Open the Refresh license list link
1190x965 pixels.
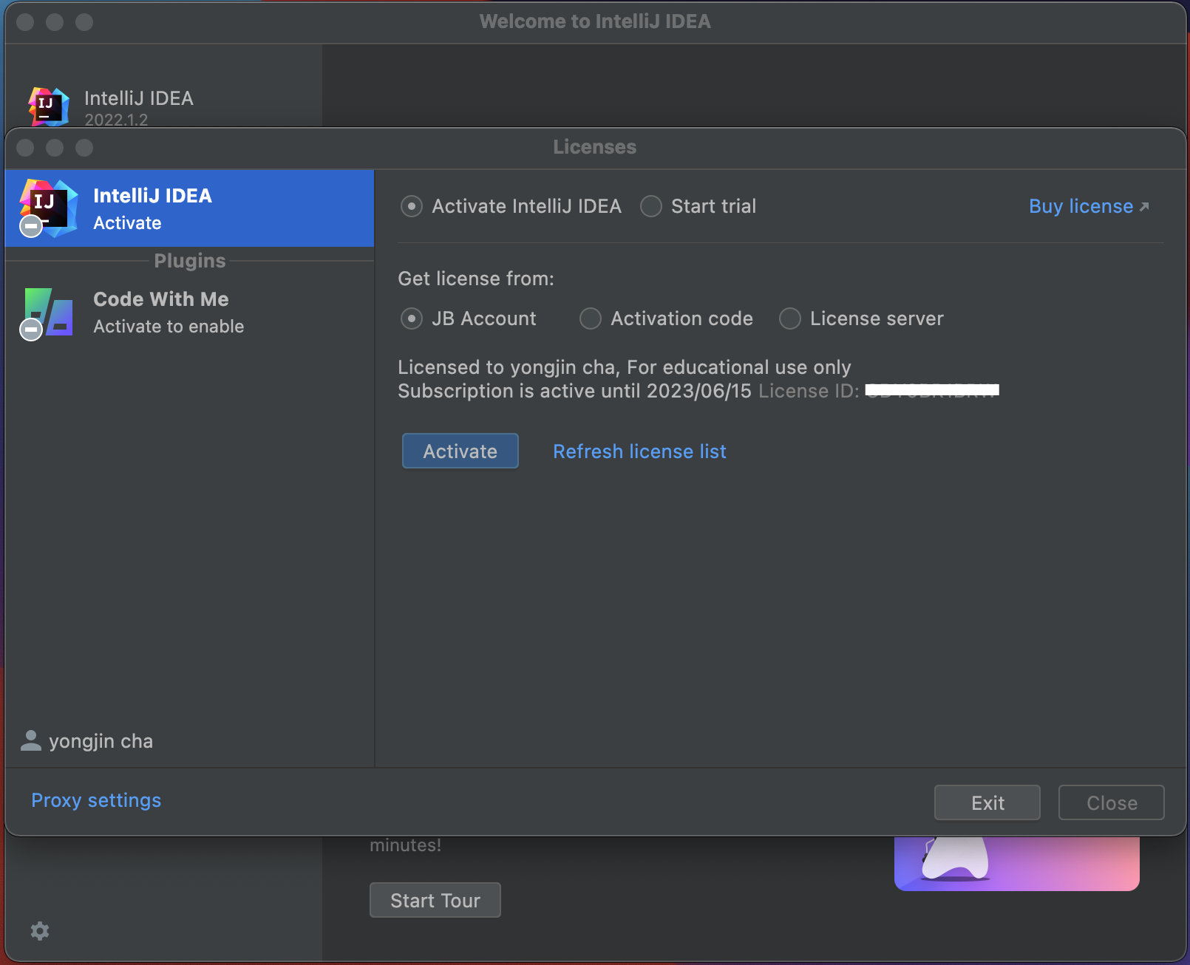point(639,451)
